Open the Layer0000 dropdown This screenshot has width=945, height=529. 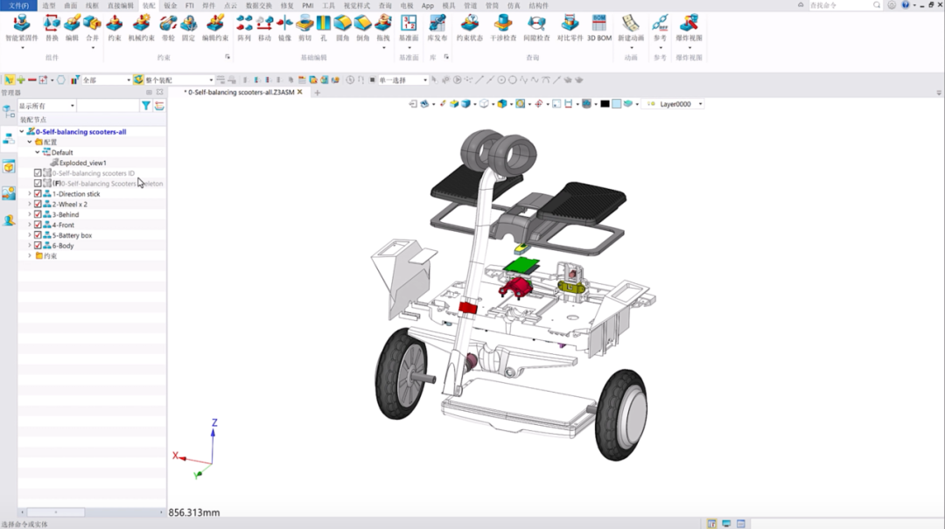click(x=675, y=104)
